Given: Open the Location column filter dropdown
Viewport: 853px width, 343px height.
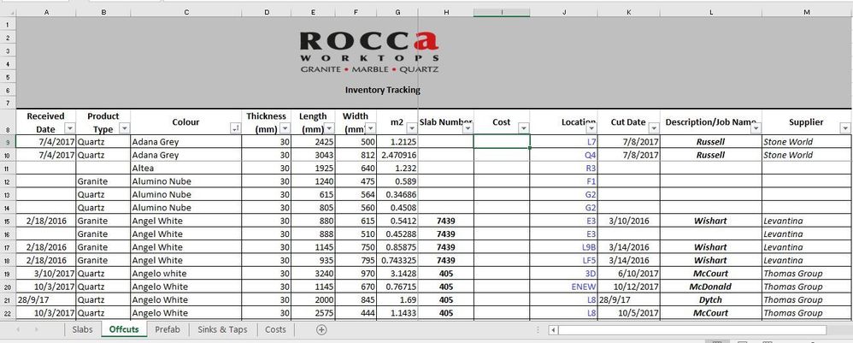Looking at the screenshot, I should [591, 128].
